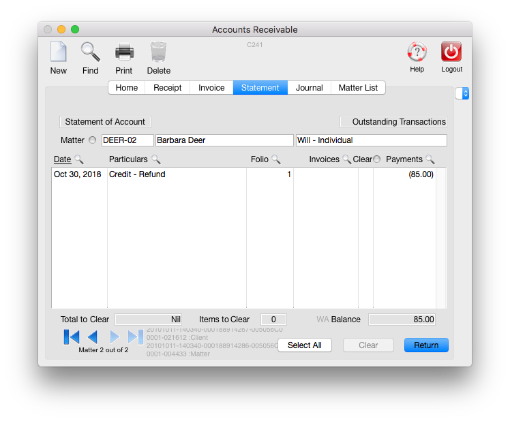This screenshot has width=510, height=421.
Task: Open the Find magnifier tool
Action: coord(90,52)
